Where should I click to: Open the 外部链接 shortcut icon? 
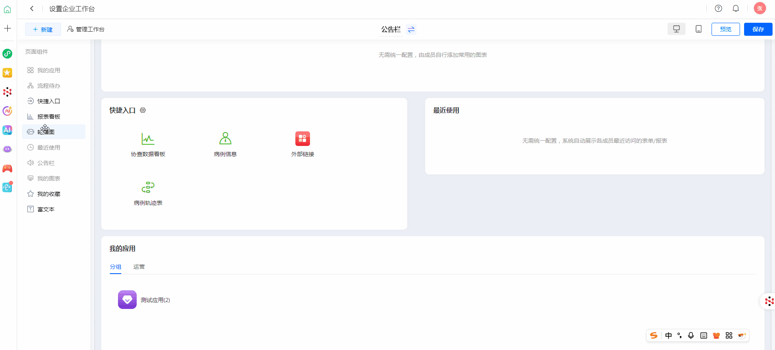point(302,139)
